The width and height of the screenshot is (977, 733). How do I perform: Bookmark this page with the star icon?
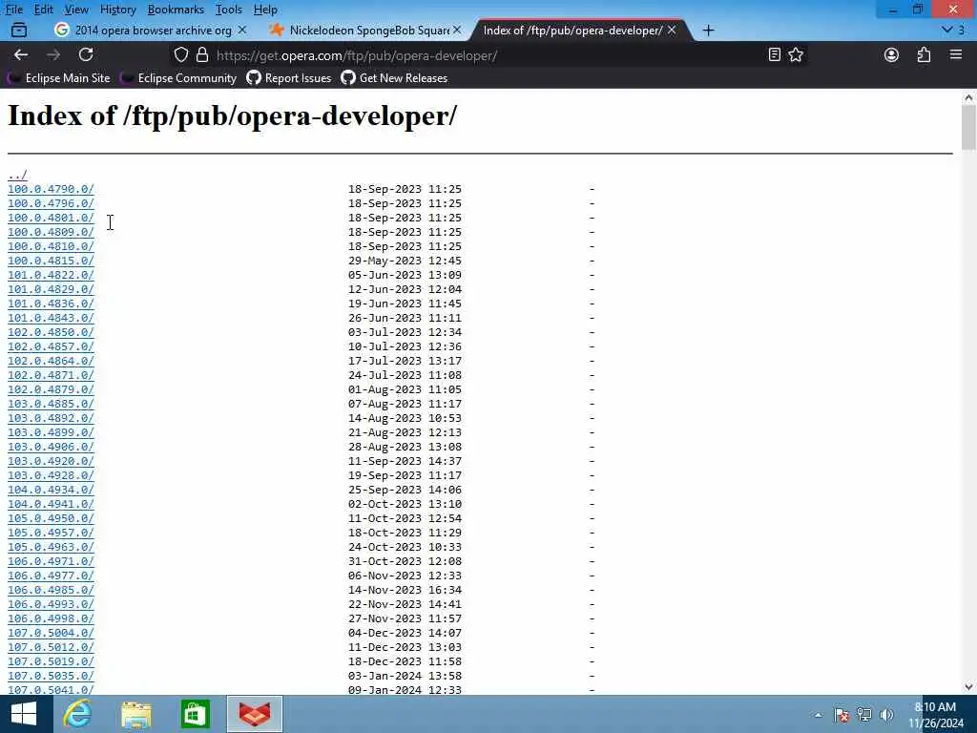point(796,54)
